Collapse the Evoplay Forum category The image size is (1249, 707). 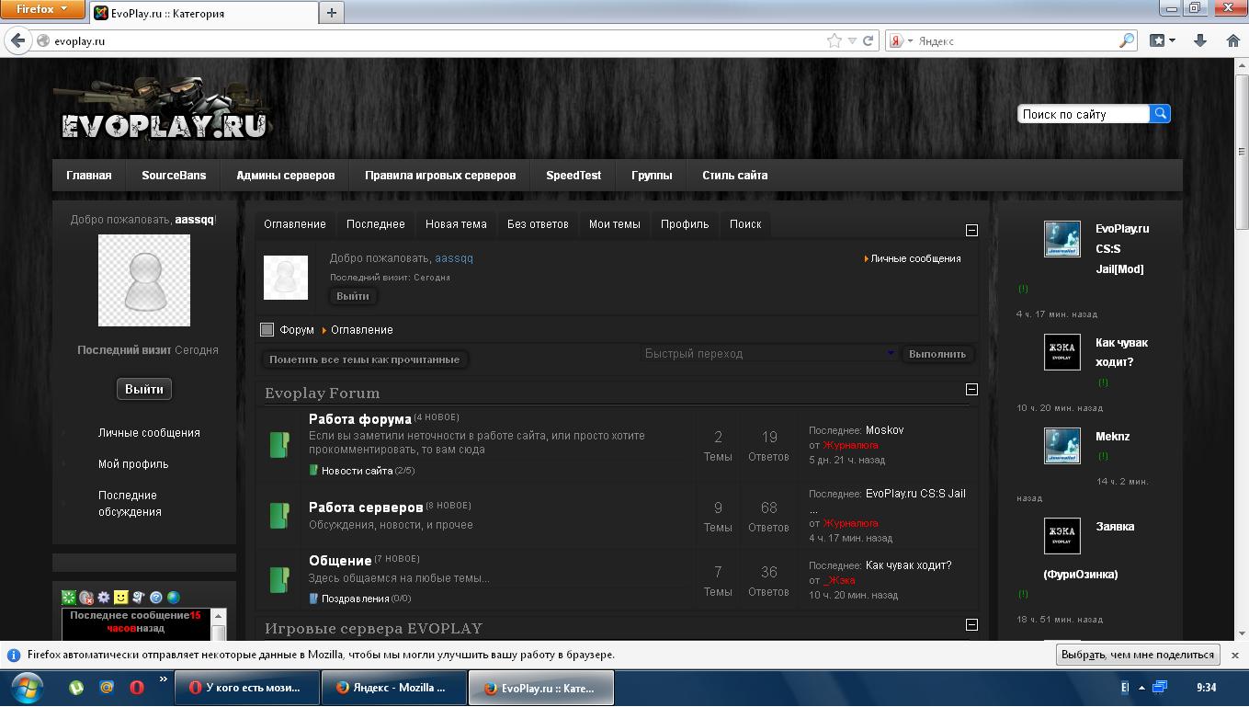971,390
